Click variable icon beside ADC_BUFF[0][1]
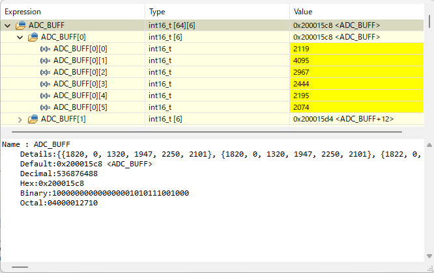This screenshot has height=273, width=434. 45,60
